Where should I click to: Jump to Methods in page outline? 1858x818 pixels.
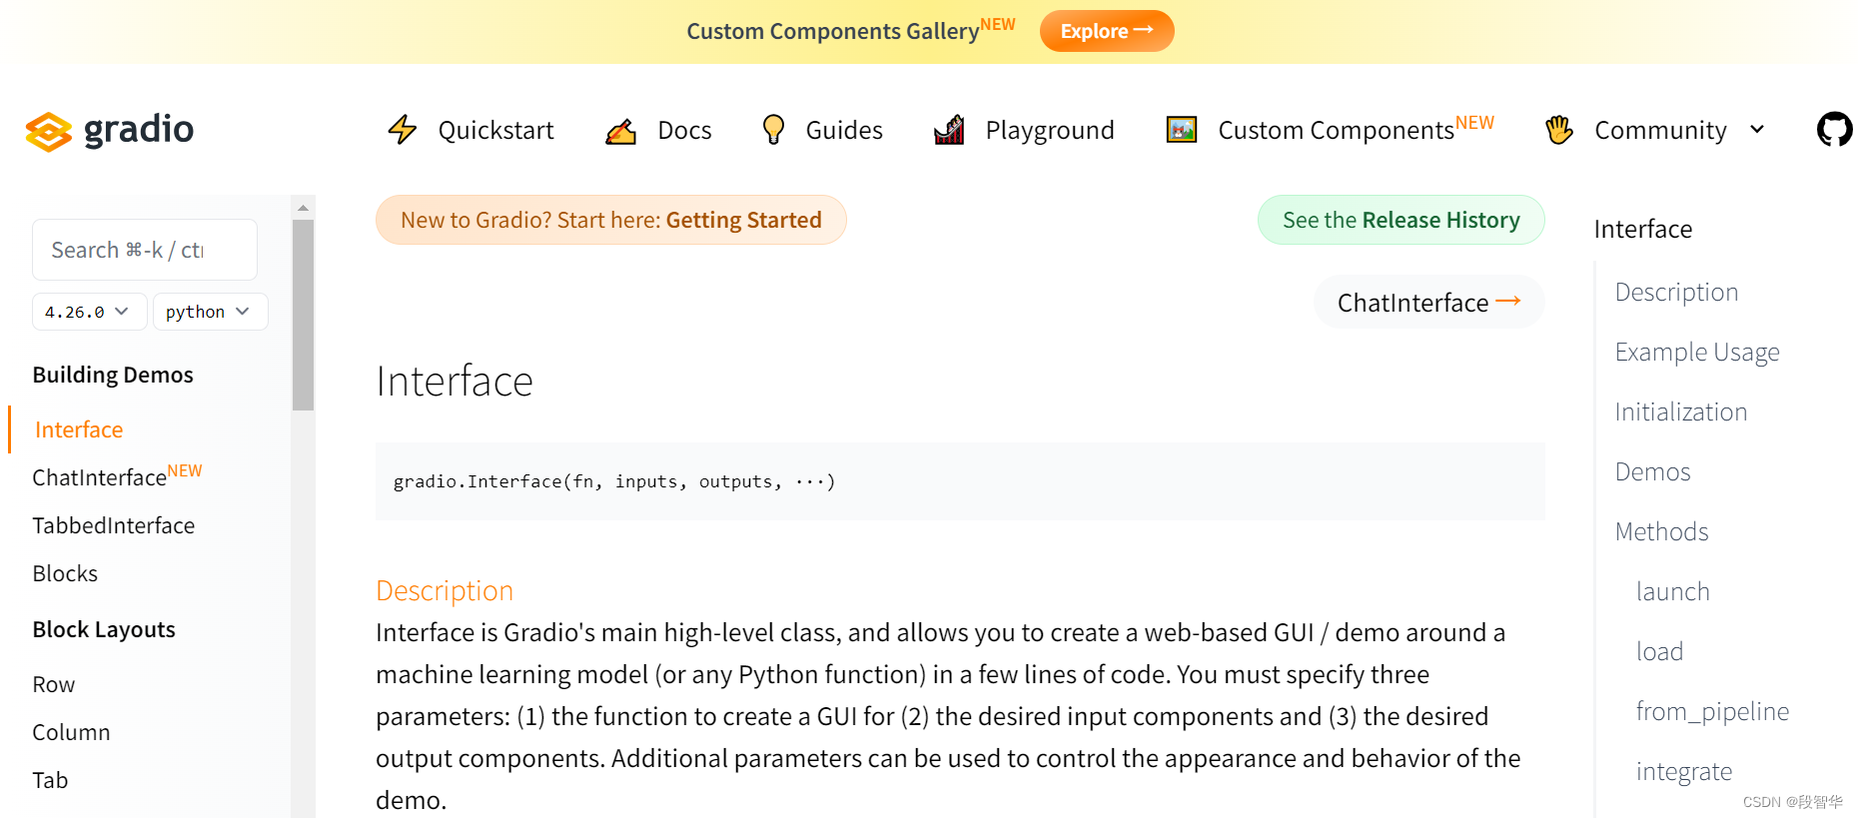click(1662, 531)
